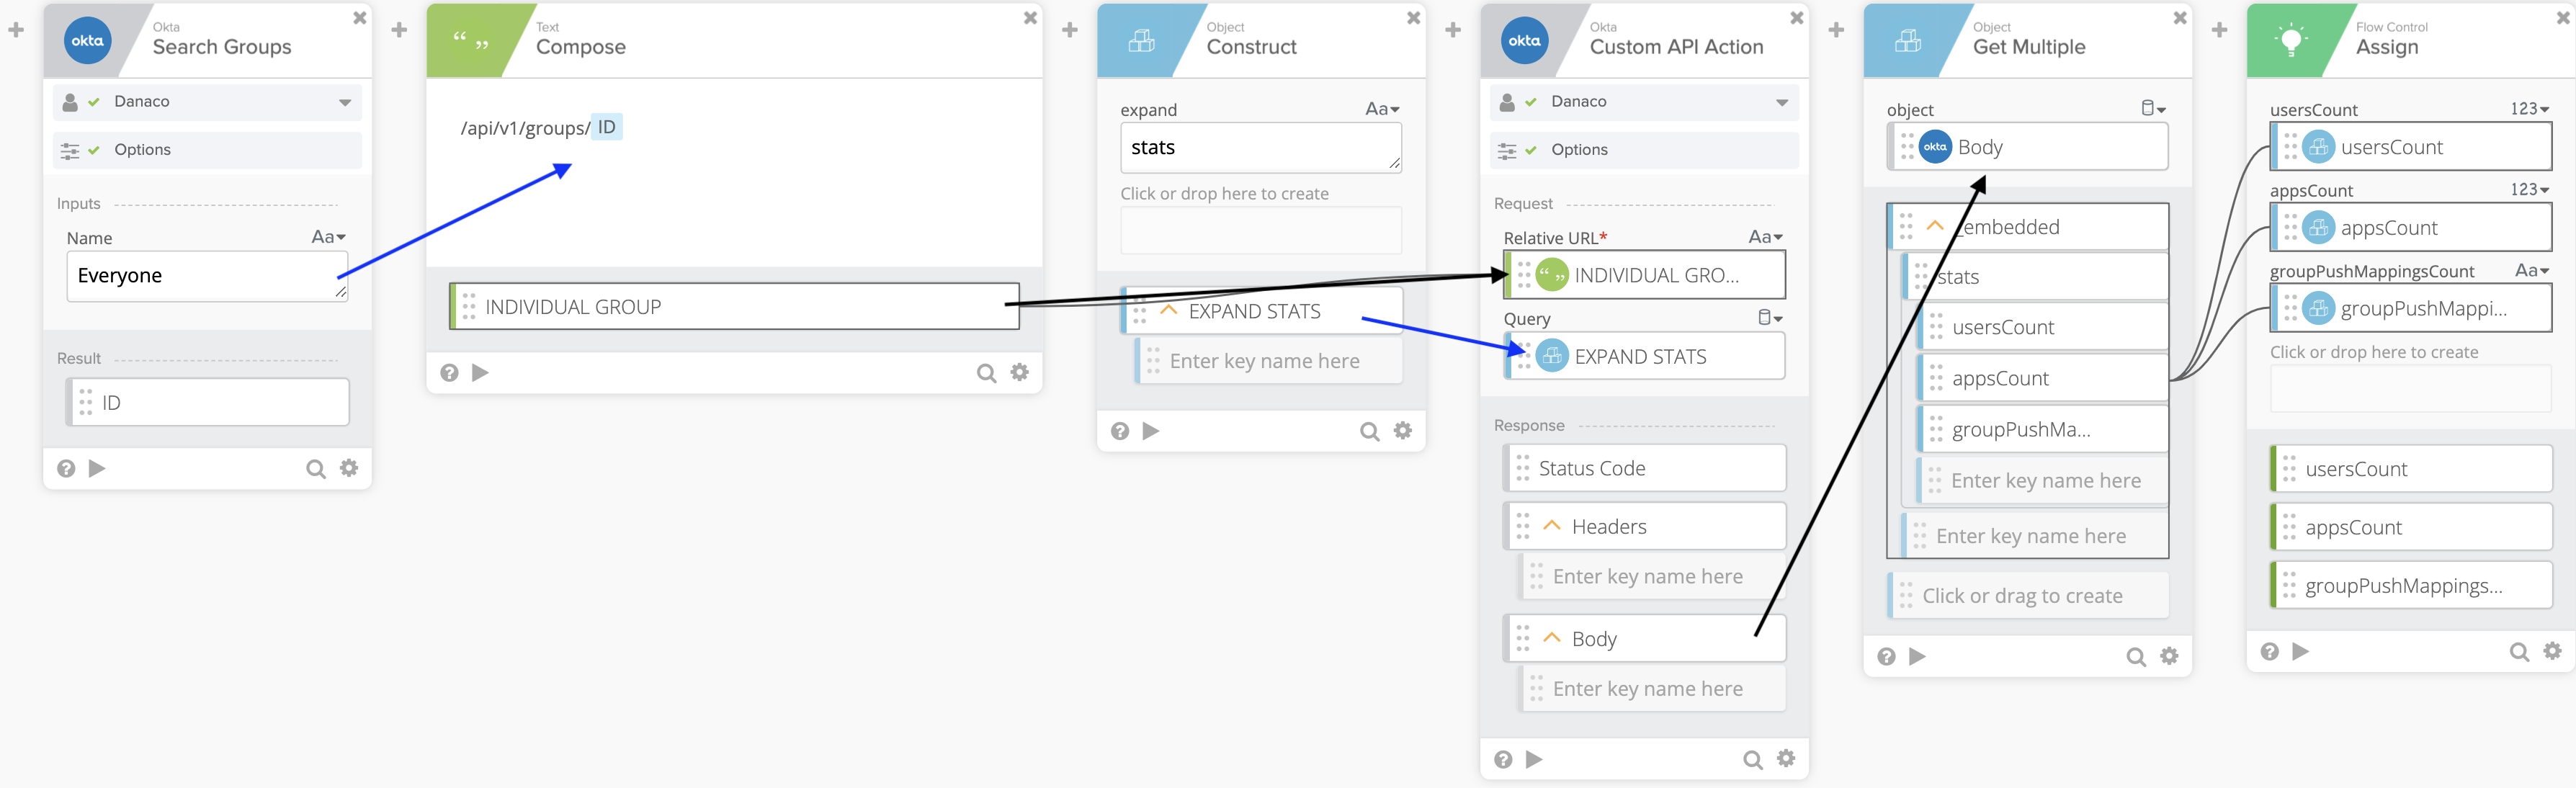This screenshot has height=788, width=2576.
Task: Add a card between Search Groups and Compose
Action: [x=399, y=30]
